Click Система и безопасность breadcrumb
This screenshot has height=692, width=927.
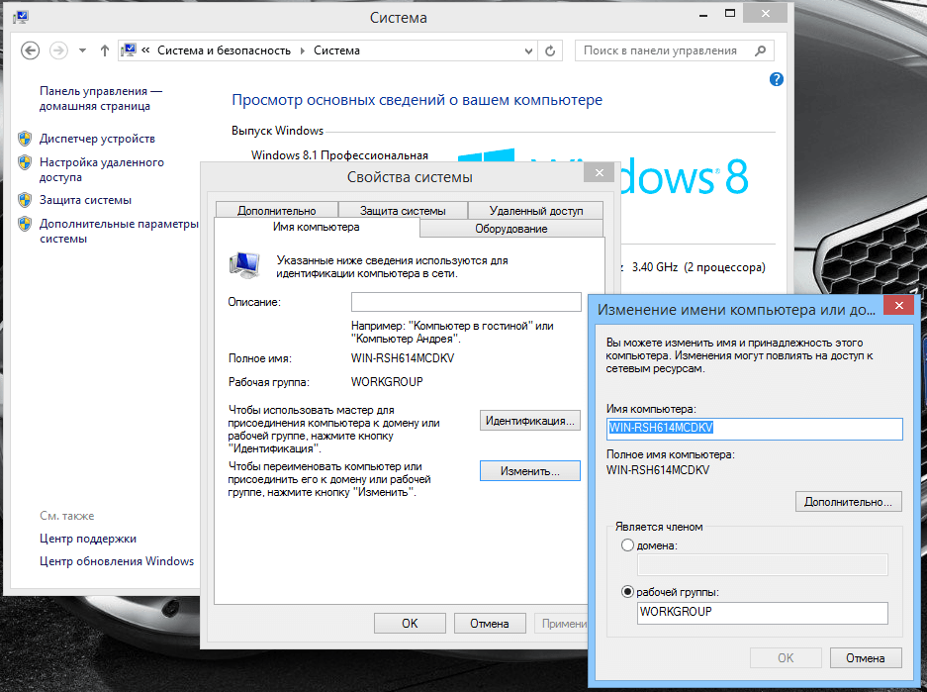[224, 50]
